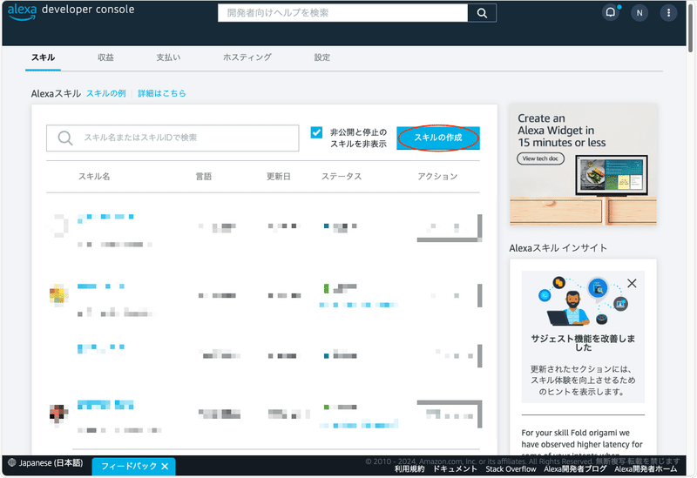697x478 pixels.
Task: Open the 詳細はこちら link
Action: coord(162,93)
